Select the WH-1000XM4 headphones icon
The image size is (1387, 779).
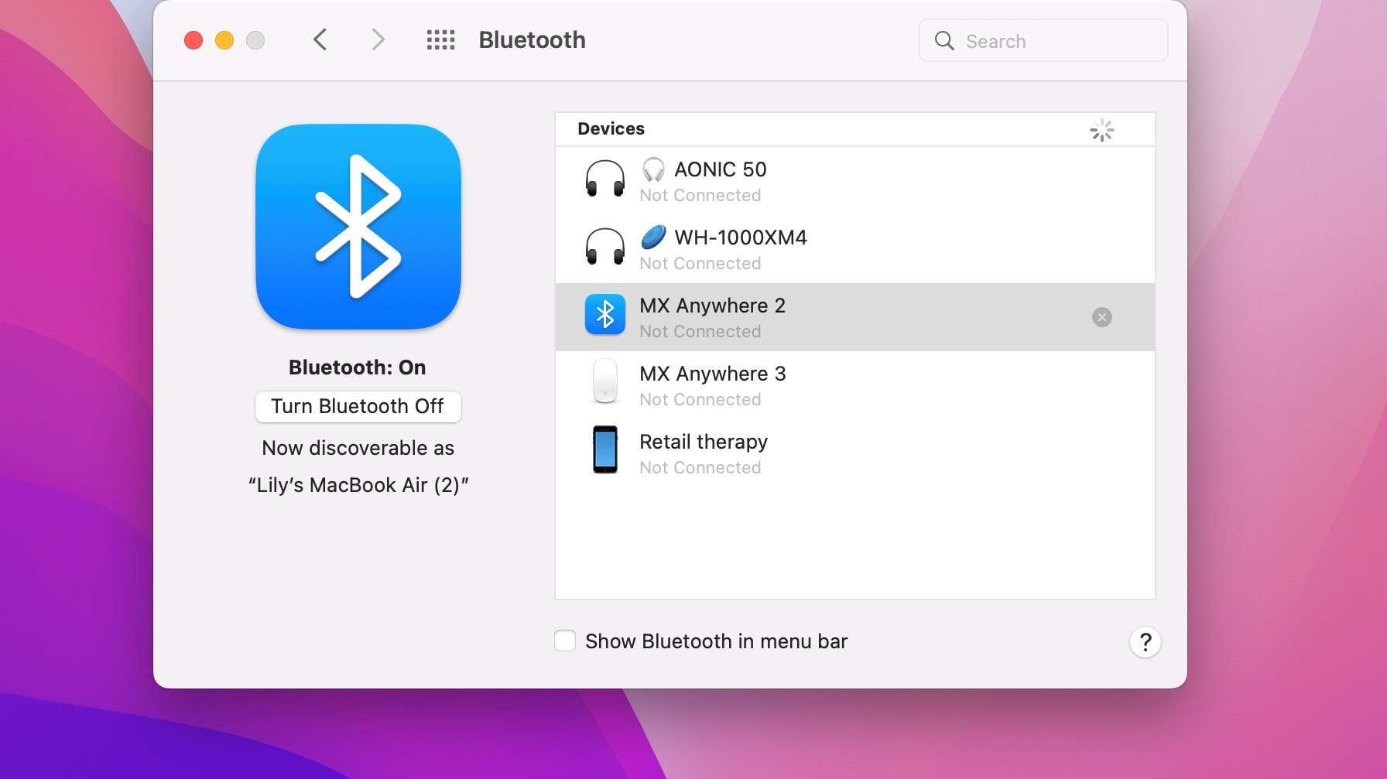(x=605, y=248)
